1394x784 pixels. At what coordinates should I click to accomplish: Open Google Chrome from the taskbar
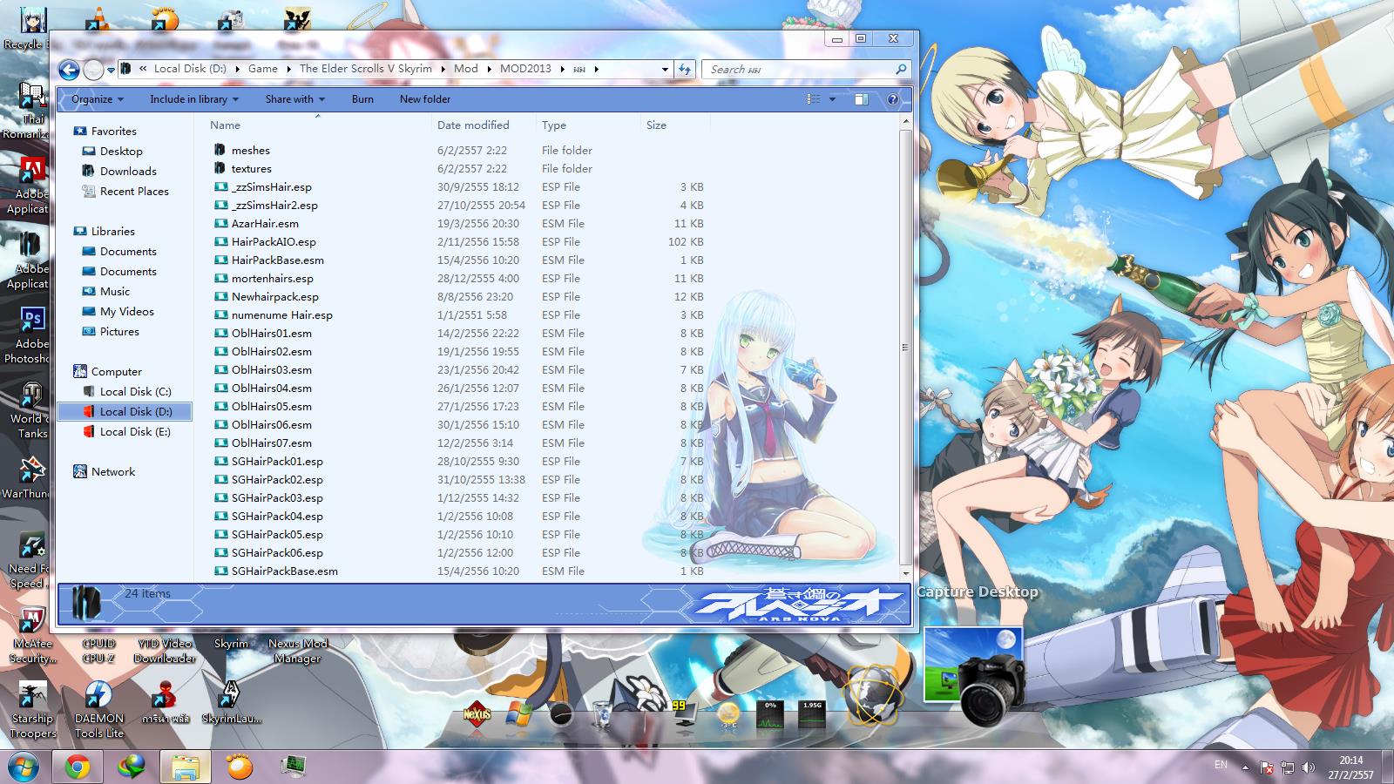78,767
